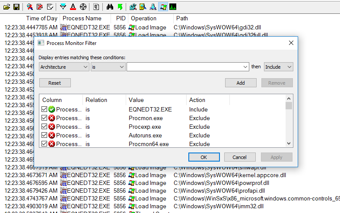Toggle the Capture events magnifier icon
Screen dimensions: 340x213
pos(30,7)
